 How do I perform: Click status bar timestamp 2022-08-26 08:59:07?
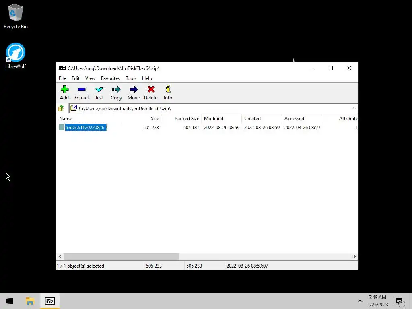click(x=247, y=266)
